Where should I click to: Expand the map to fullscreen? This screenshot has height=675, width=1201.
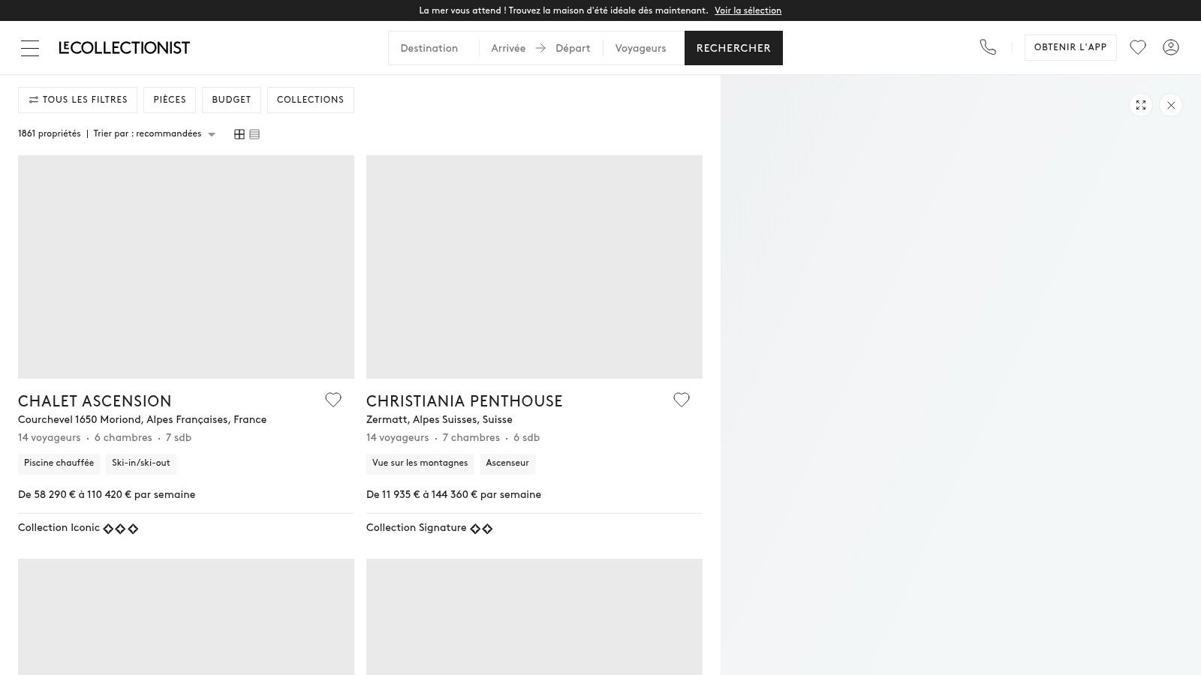tap(1141, 105)
